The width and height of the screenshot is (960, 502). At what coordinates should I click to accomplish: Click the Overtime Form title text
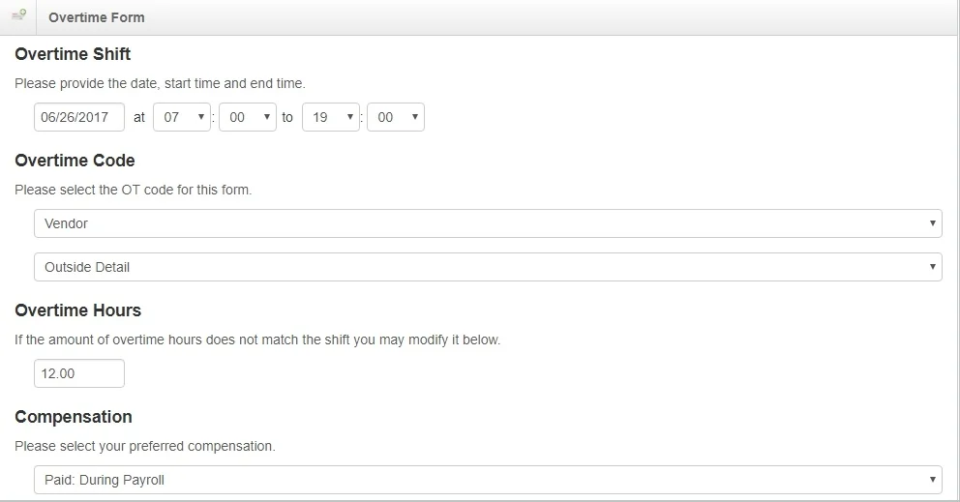pyautogui.click(x=97, y=17)
